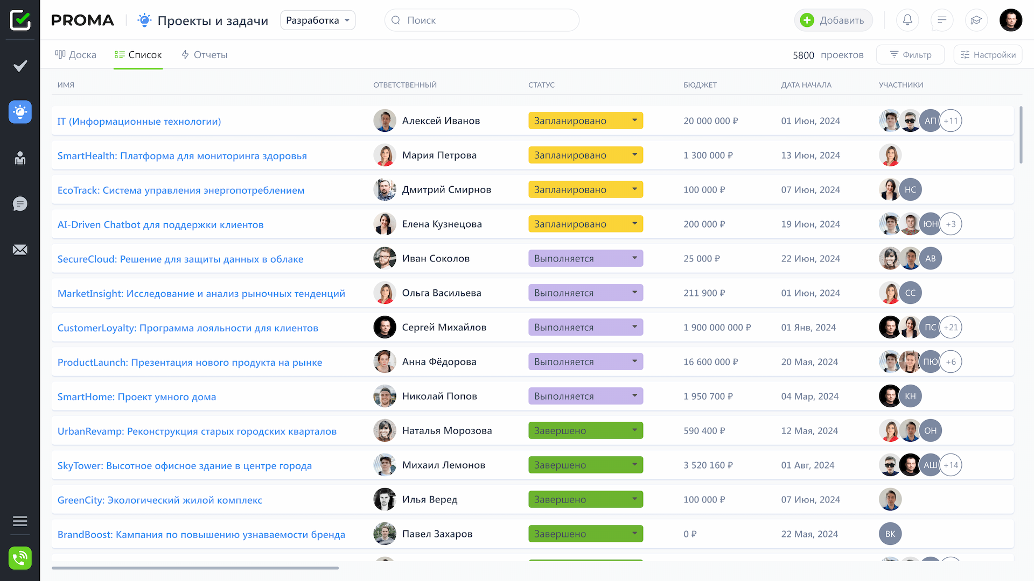Open the graduation cap help icon
Viewport: 1034px width, 581px height.
[976, 20]
